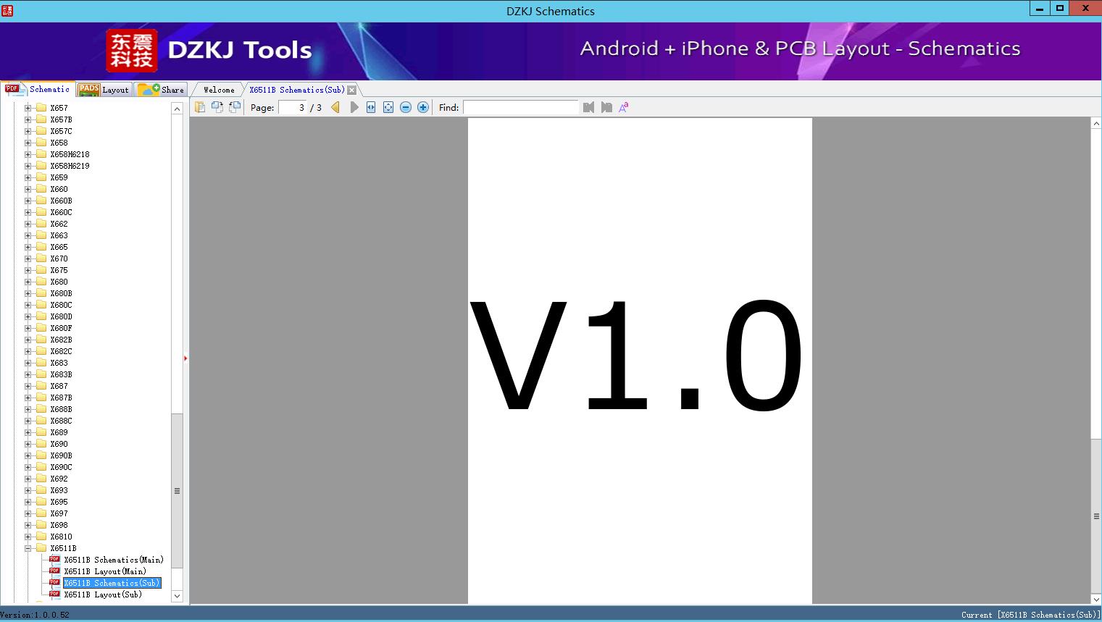
Task: Click the PDF icon of X6511B Schematics(Sub)
Action: click(x=54, y=583)
